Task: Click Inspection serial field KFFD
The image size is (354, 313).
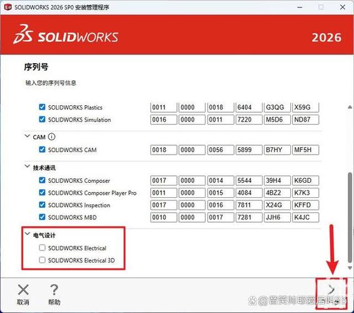Action: point(305,205)
